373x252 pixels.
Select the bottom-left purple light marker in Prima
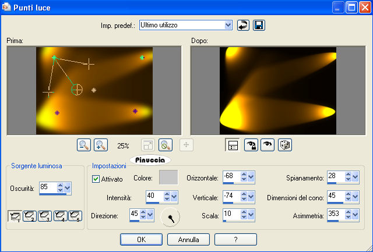(57, 113)
